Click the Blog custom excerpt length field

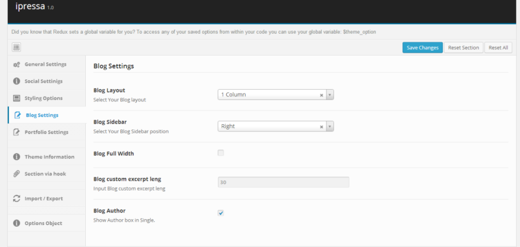[x=283, y=183]
